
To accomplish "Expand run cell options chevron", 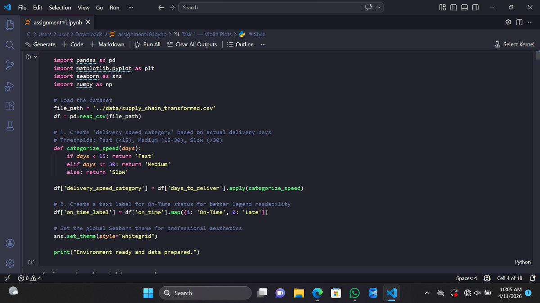I will click(35, 57).
